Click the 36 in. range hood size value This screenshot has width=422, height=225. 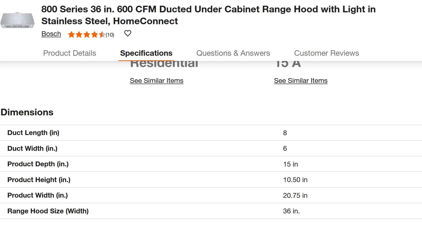291,211
